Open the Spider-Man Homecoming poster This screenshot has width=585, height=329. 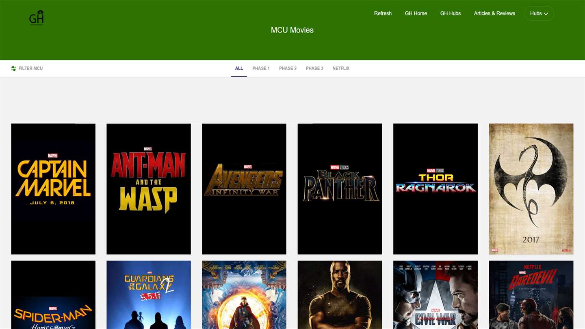[x=53, y=295]
